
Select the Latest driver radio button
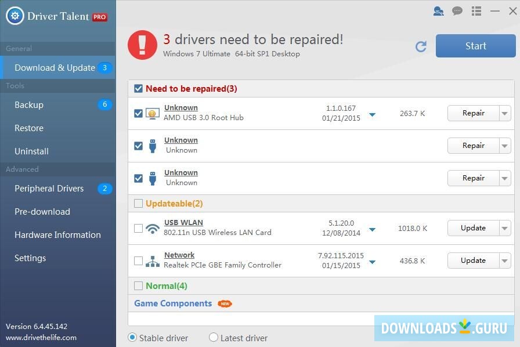214,338
